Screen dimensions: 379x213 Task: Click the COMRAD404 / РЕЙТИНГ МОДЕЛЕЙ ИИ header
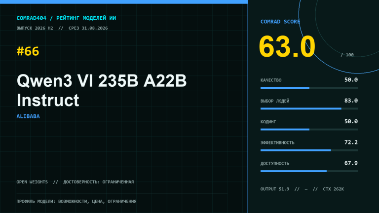(x=66, y=18)
